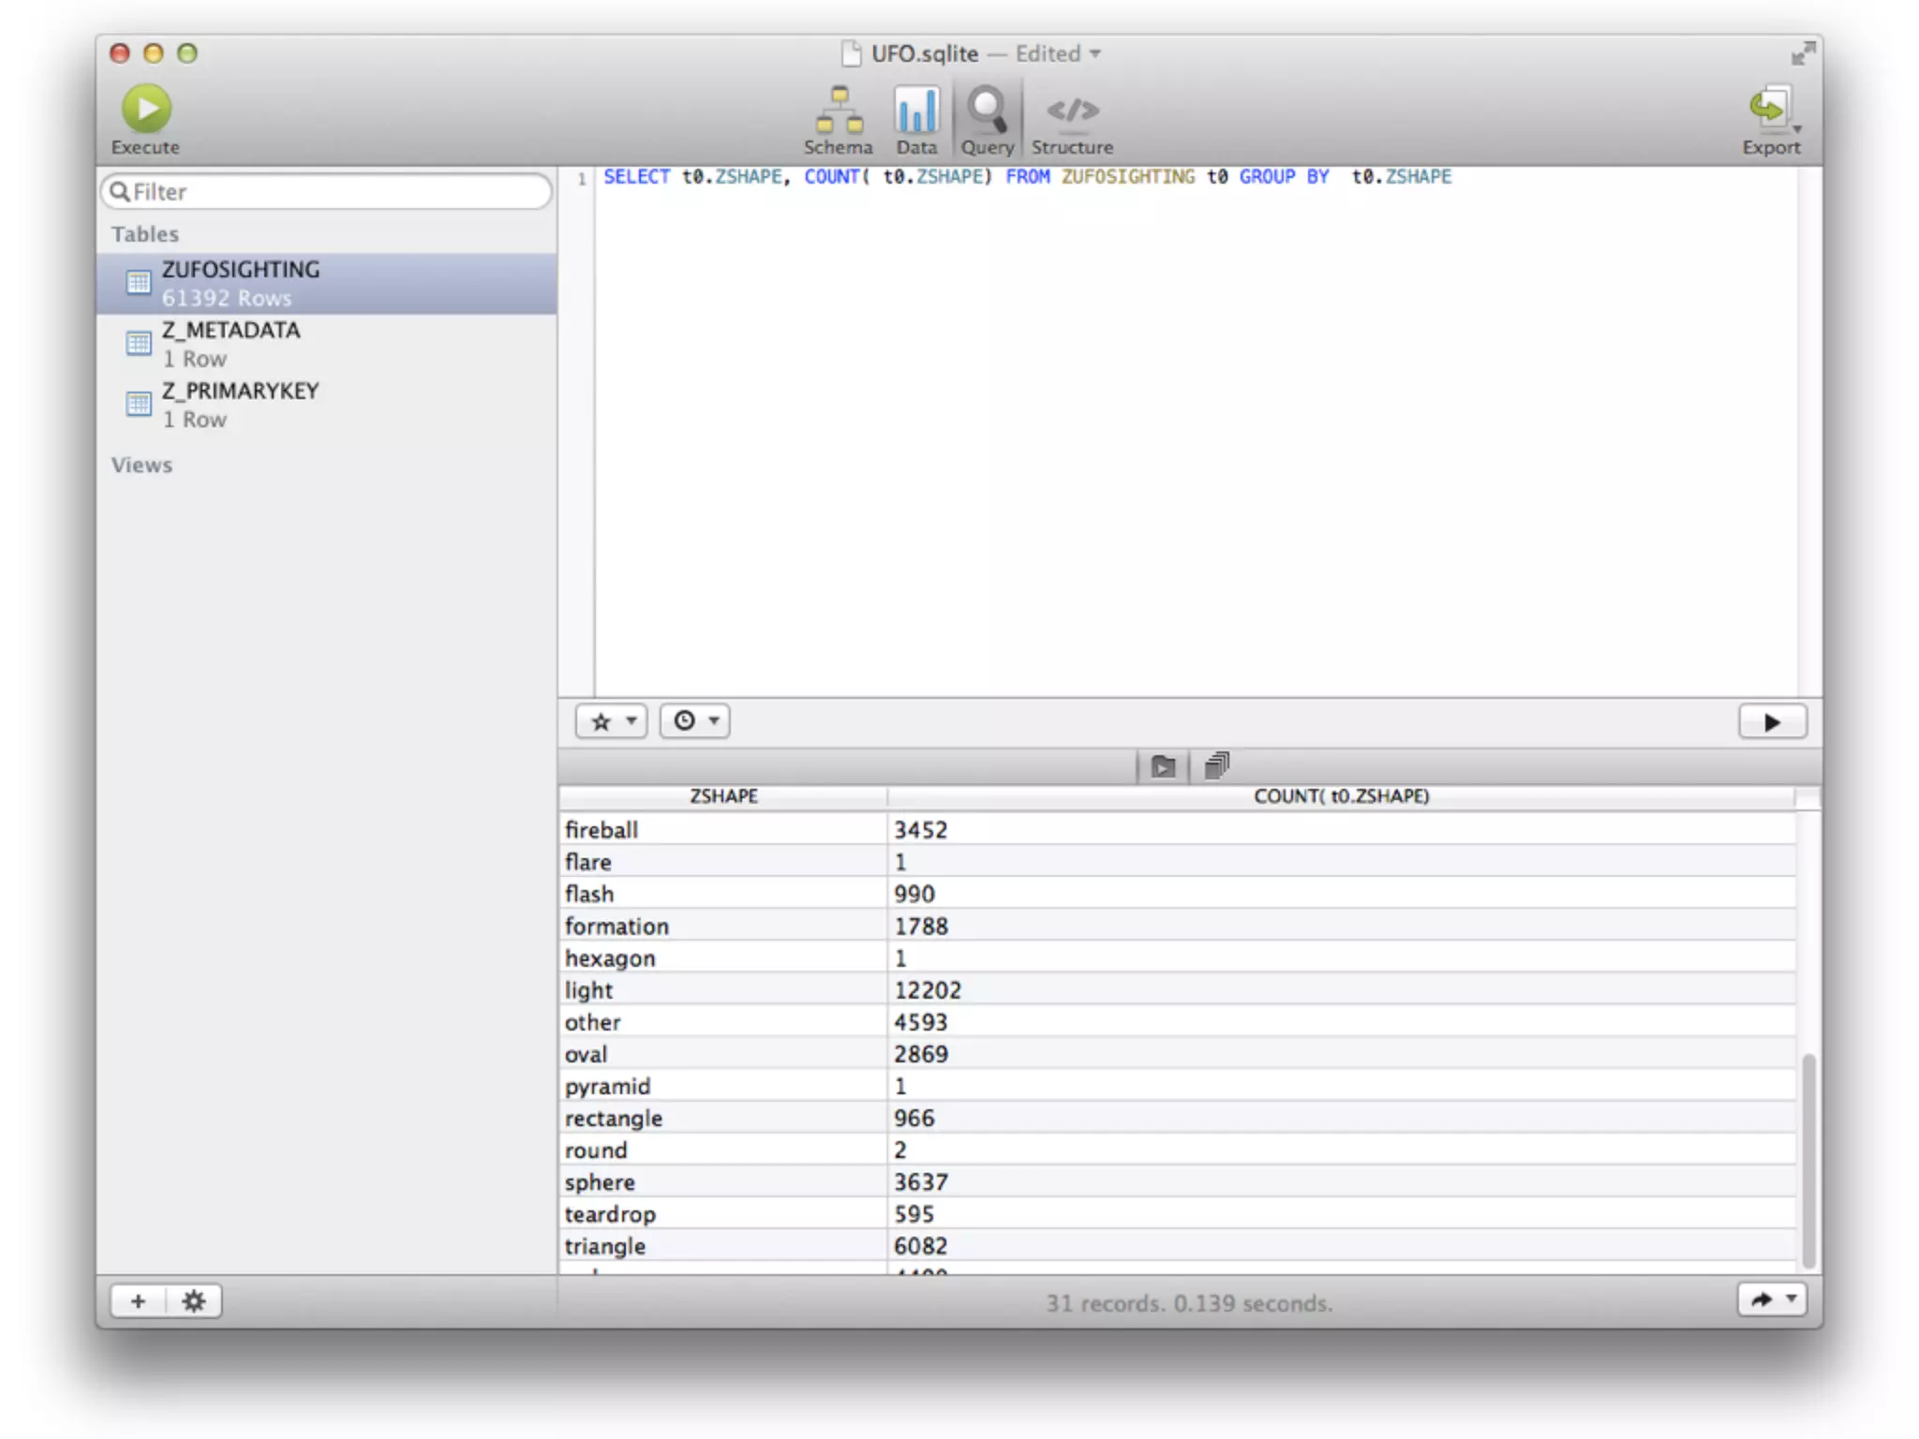Click the plus button to add a table
The image size is (1919, 1439).
[x=139, y=1301]
